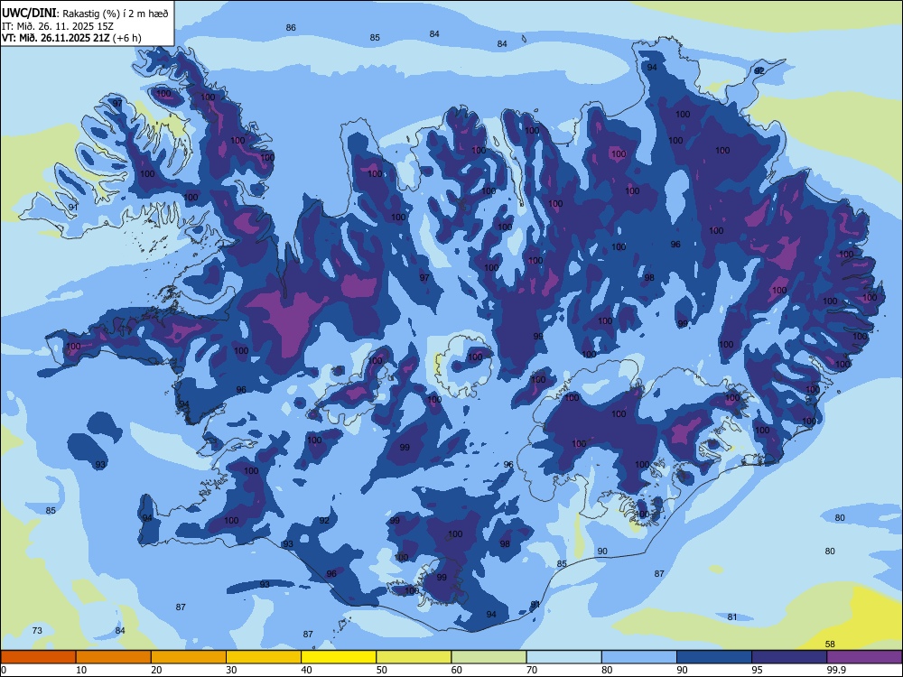The image size is (903, 677).
Task: Select the orange 10–20 legend swatch
Action: coord(114,657)
